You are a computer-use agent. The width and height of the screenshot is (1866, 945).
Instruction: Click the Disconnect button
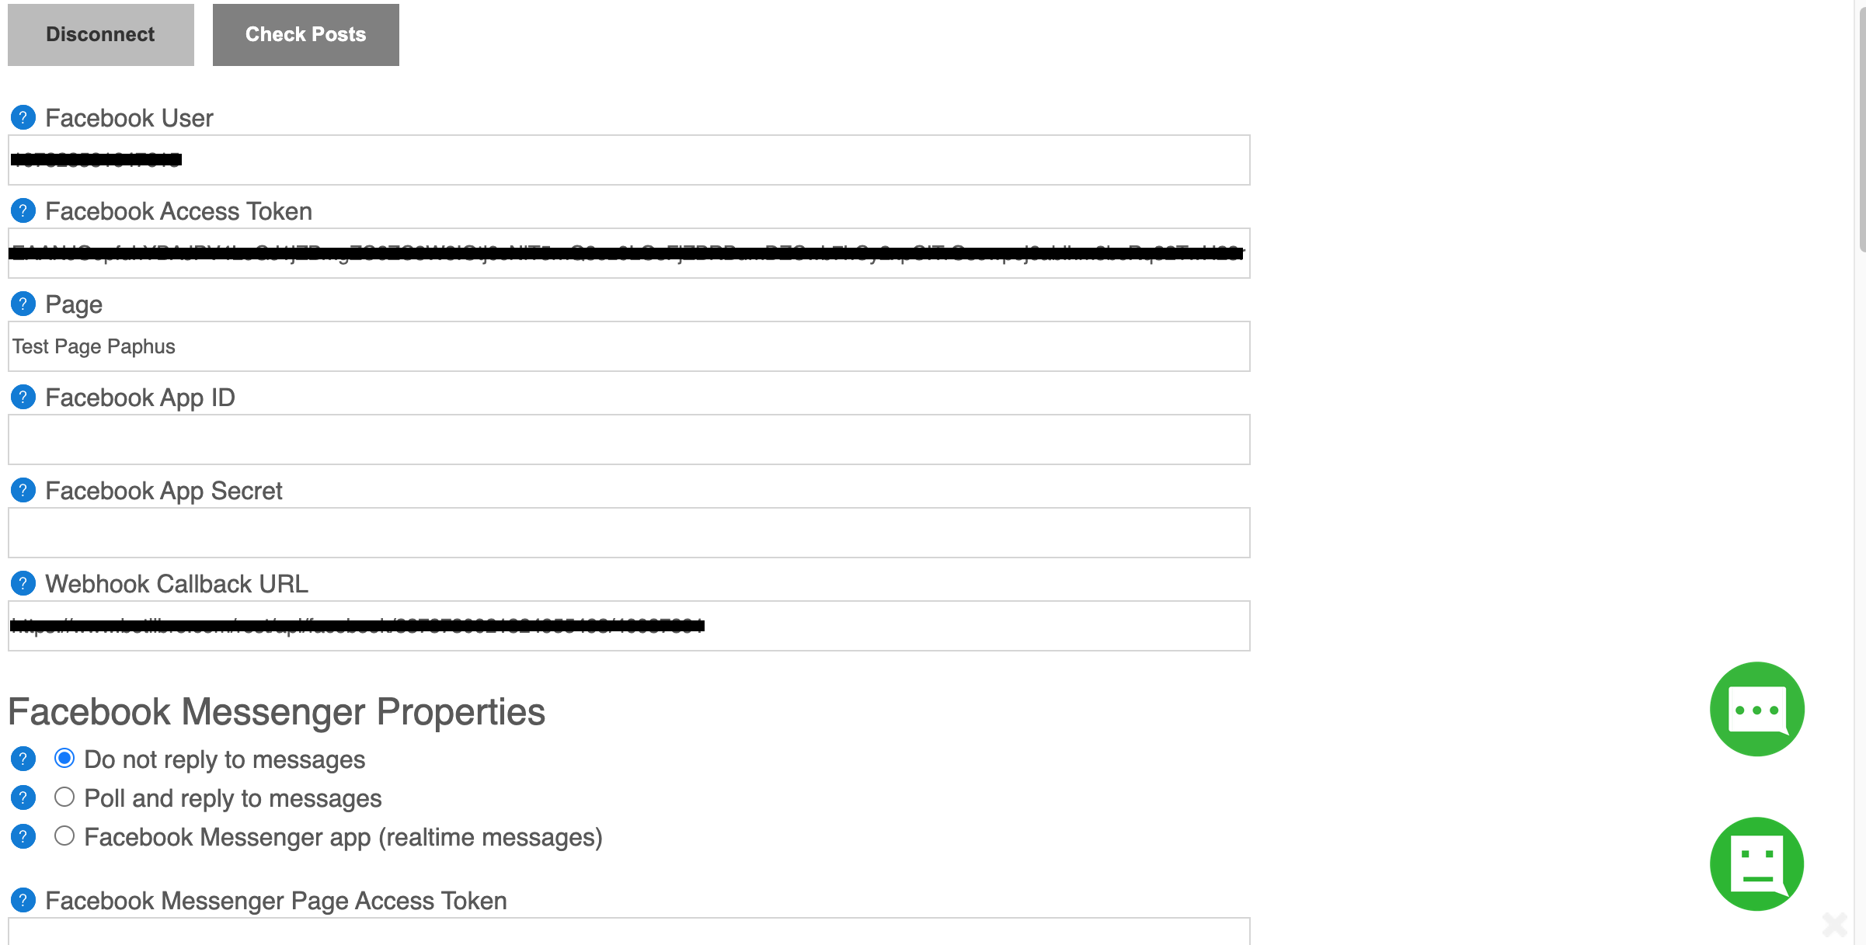point(101,35)
